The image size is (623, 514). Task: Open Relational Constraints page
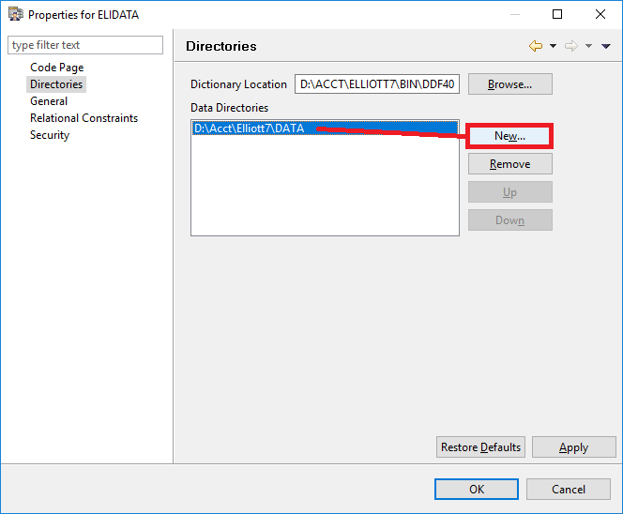(x=84, y=118)
